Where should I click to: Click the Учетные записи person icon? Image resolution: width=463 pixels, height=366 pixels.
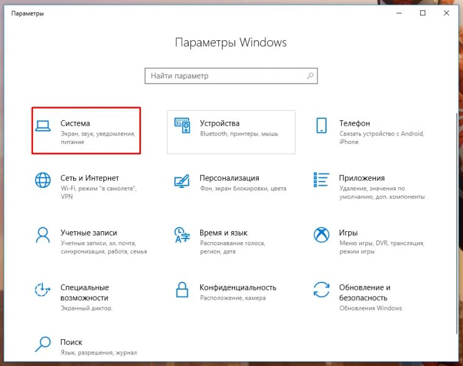43,235
